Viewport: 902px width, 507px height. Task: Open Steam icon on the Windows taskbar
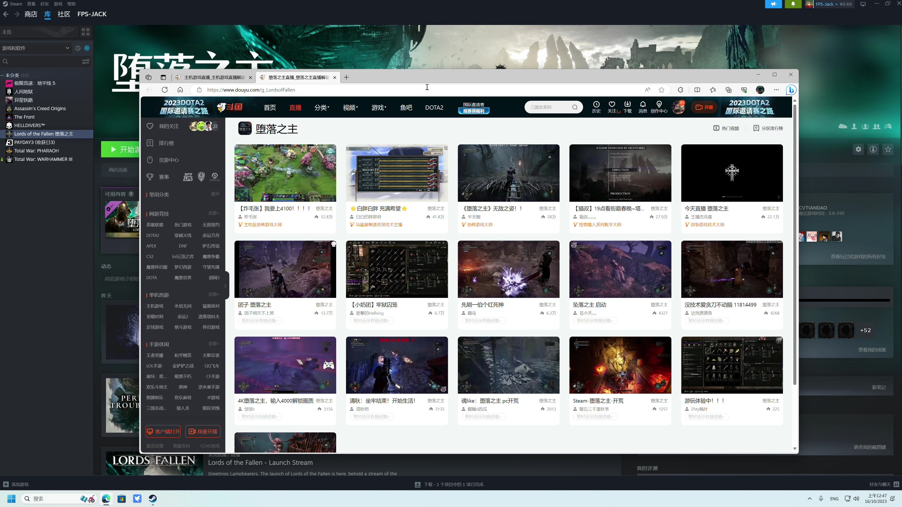tap(153, 499)
